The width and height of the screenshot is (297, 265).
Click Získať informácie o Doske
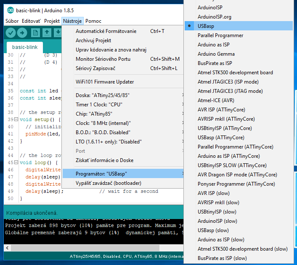pyautogui.click(x=123, y=160)
